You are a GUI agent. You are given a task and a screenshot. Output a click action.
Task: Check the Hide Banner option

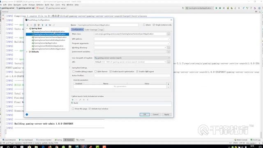coord(96,72)
